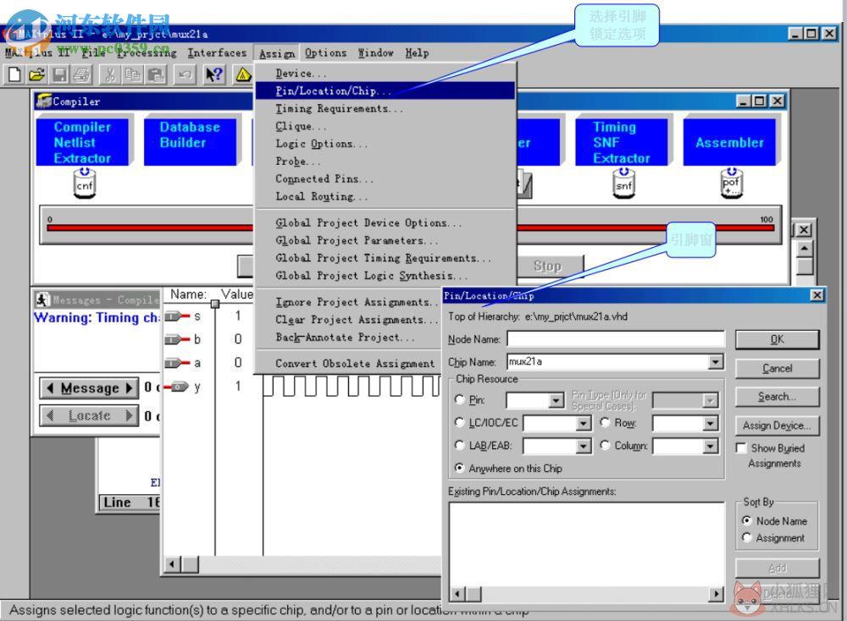Image resolution: width=847 pixels, height=621 pixels.
Task: Select the input node icon for s
Action: 177,316
